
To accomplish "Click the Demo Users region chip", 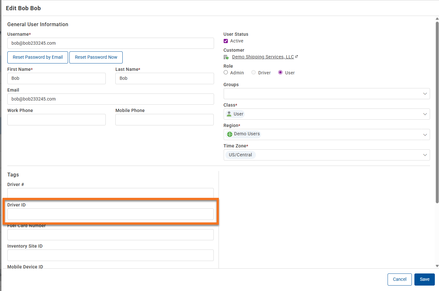I will click(x=243, y=134).
